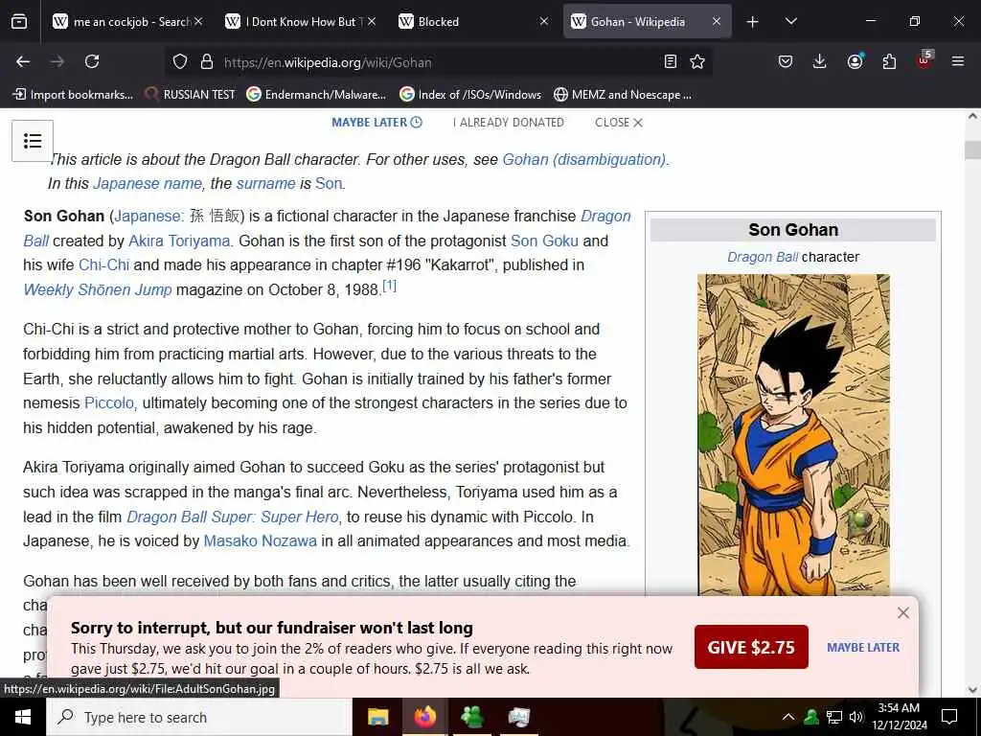Open the Firefox application menu

958,61
